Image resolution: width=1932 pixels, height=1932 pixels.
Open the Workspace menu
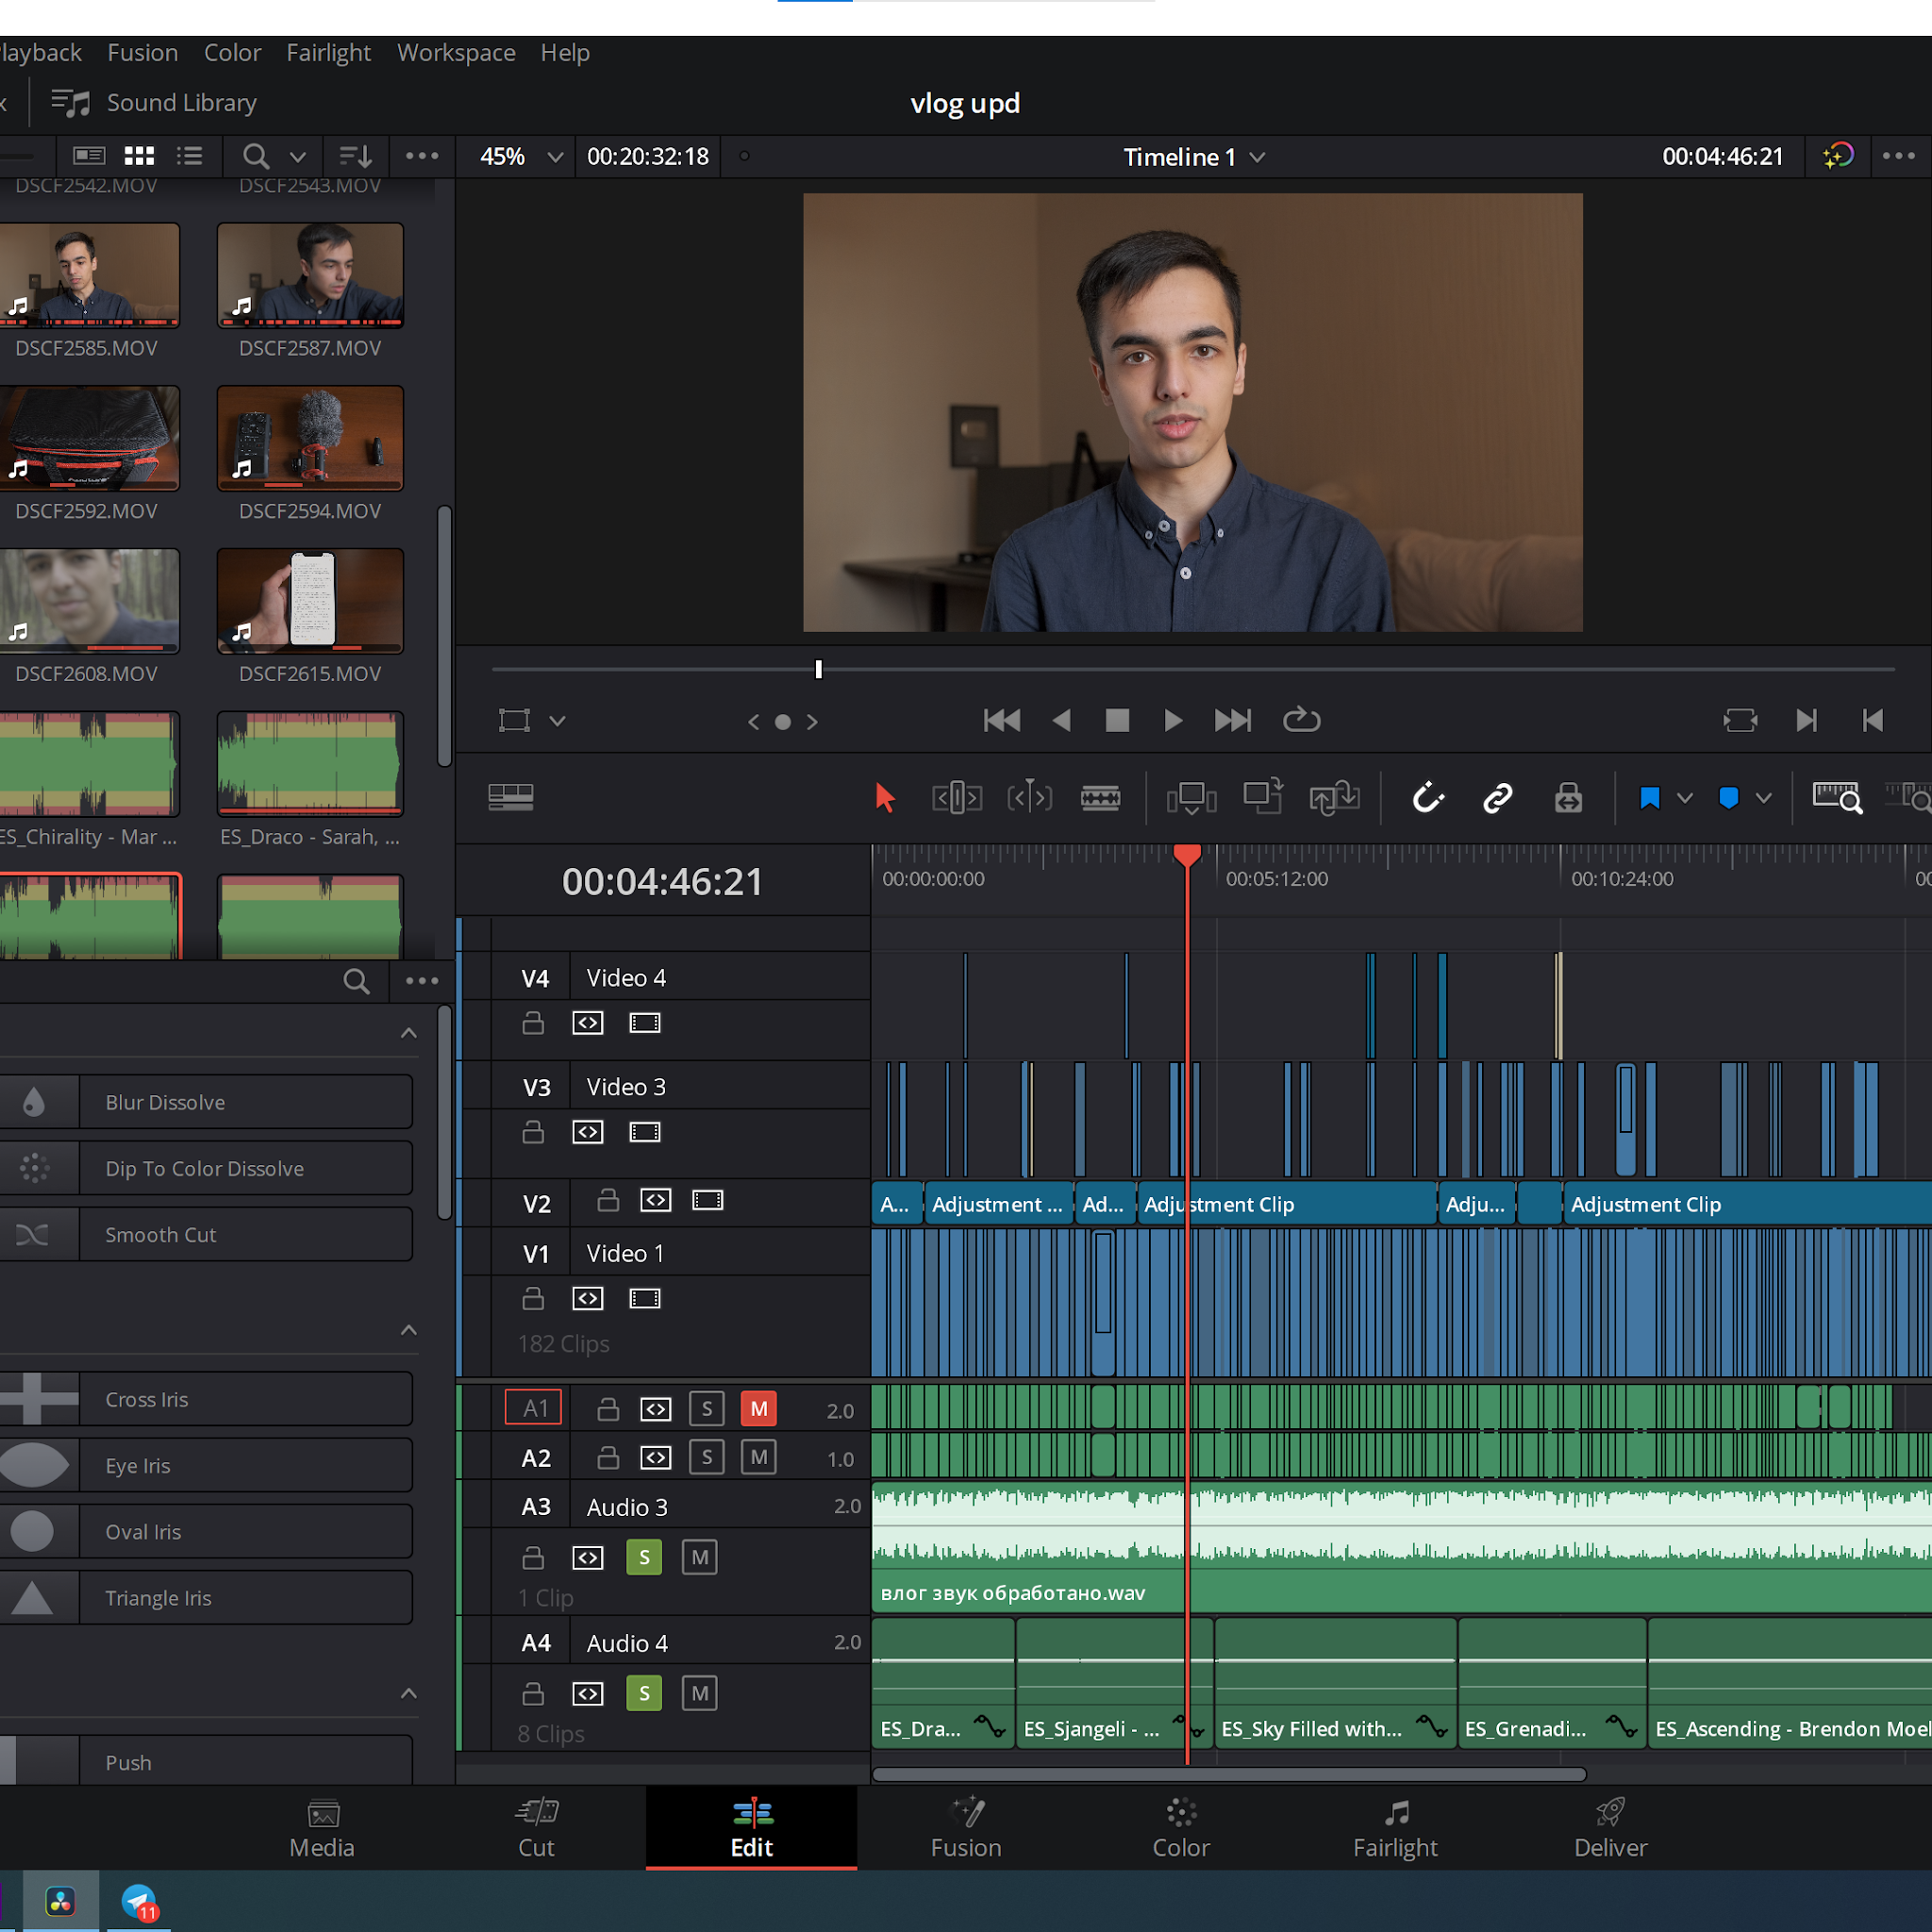tap(456, 53)
